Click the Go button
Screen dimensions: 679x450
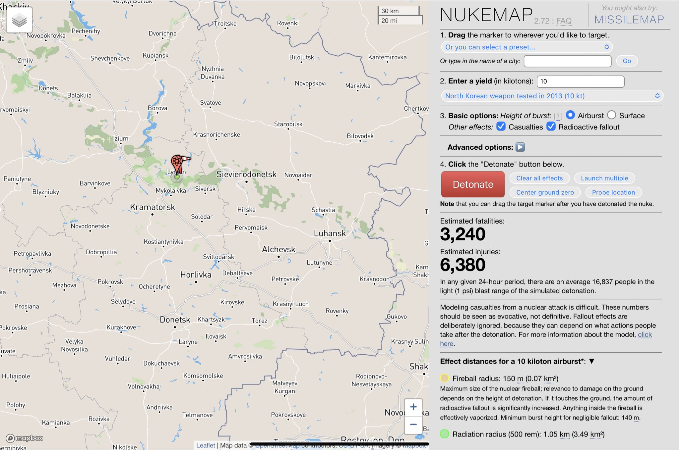tap(627, 61)
